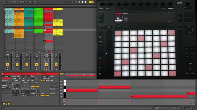Select the Aut automation envelope tab
Viewport: 197px width, 110px height.
[x=43, y=81]
